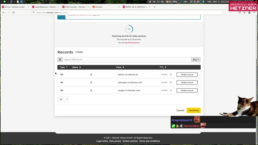Open the 20 per page dropdown
The height and width of the screenshot is (145, 258).
click(63, 99)
